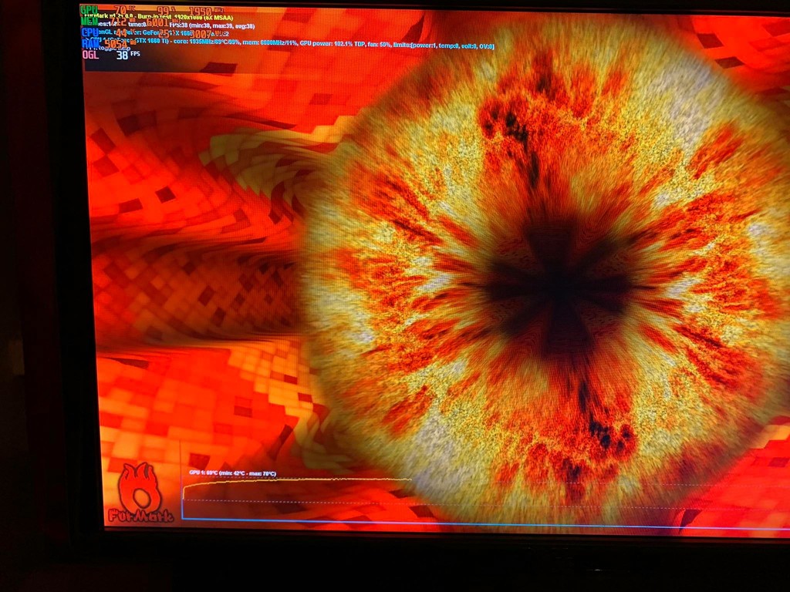Image resolution: width=790 pixels, height=592 pixels.
Task: Click the GPU 1 temperature graph label
Action: 232,473
